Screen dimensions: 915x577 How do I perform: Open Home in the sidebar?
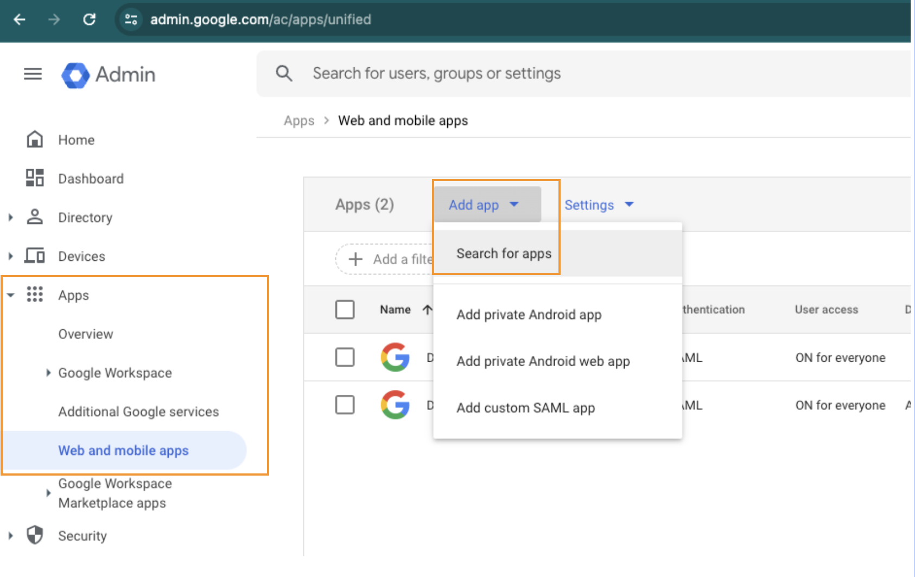click(77, 140)
